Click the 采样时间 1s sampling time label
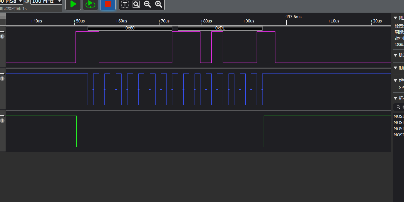 [x=13, y=9]
